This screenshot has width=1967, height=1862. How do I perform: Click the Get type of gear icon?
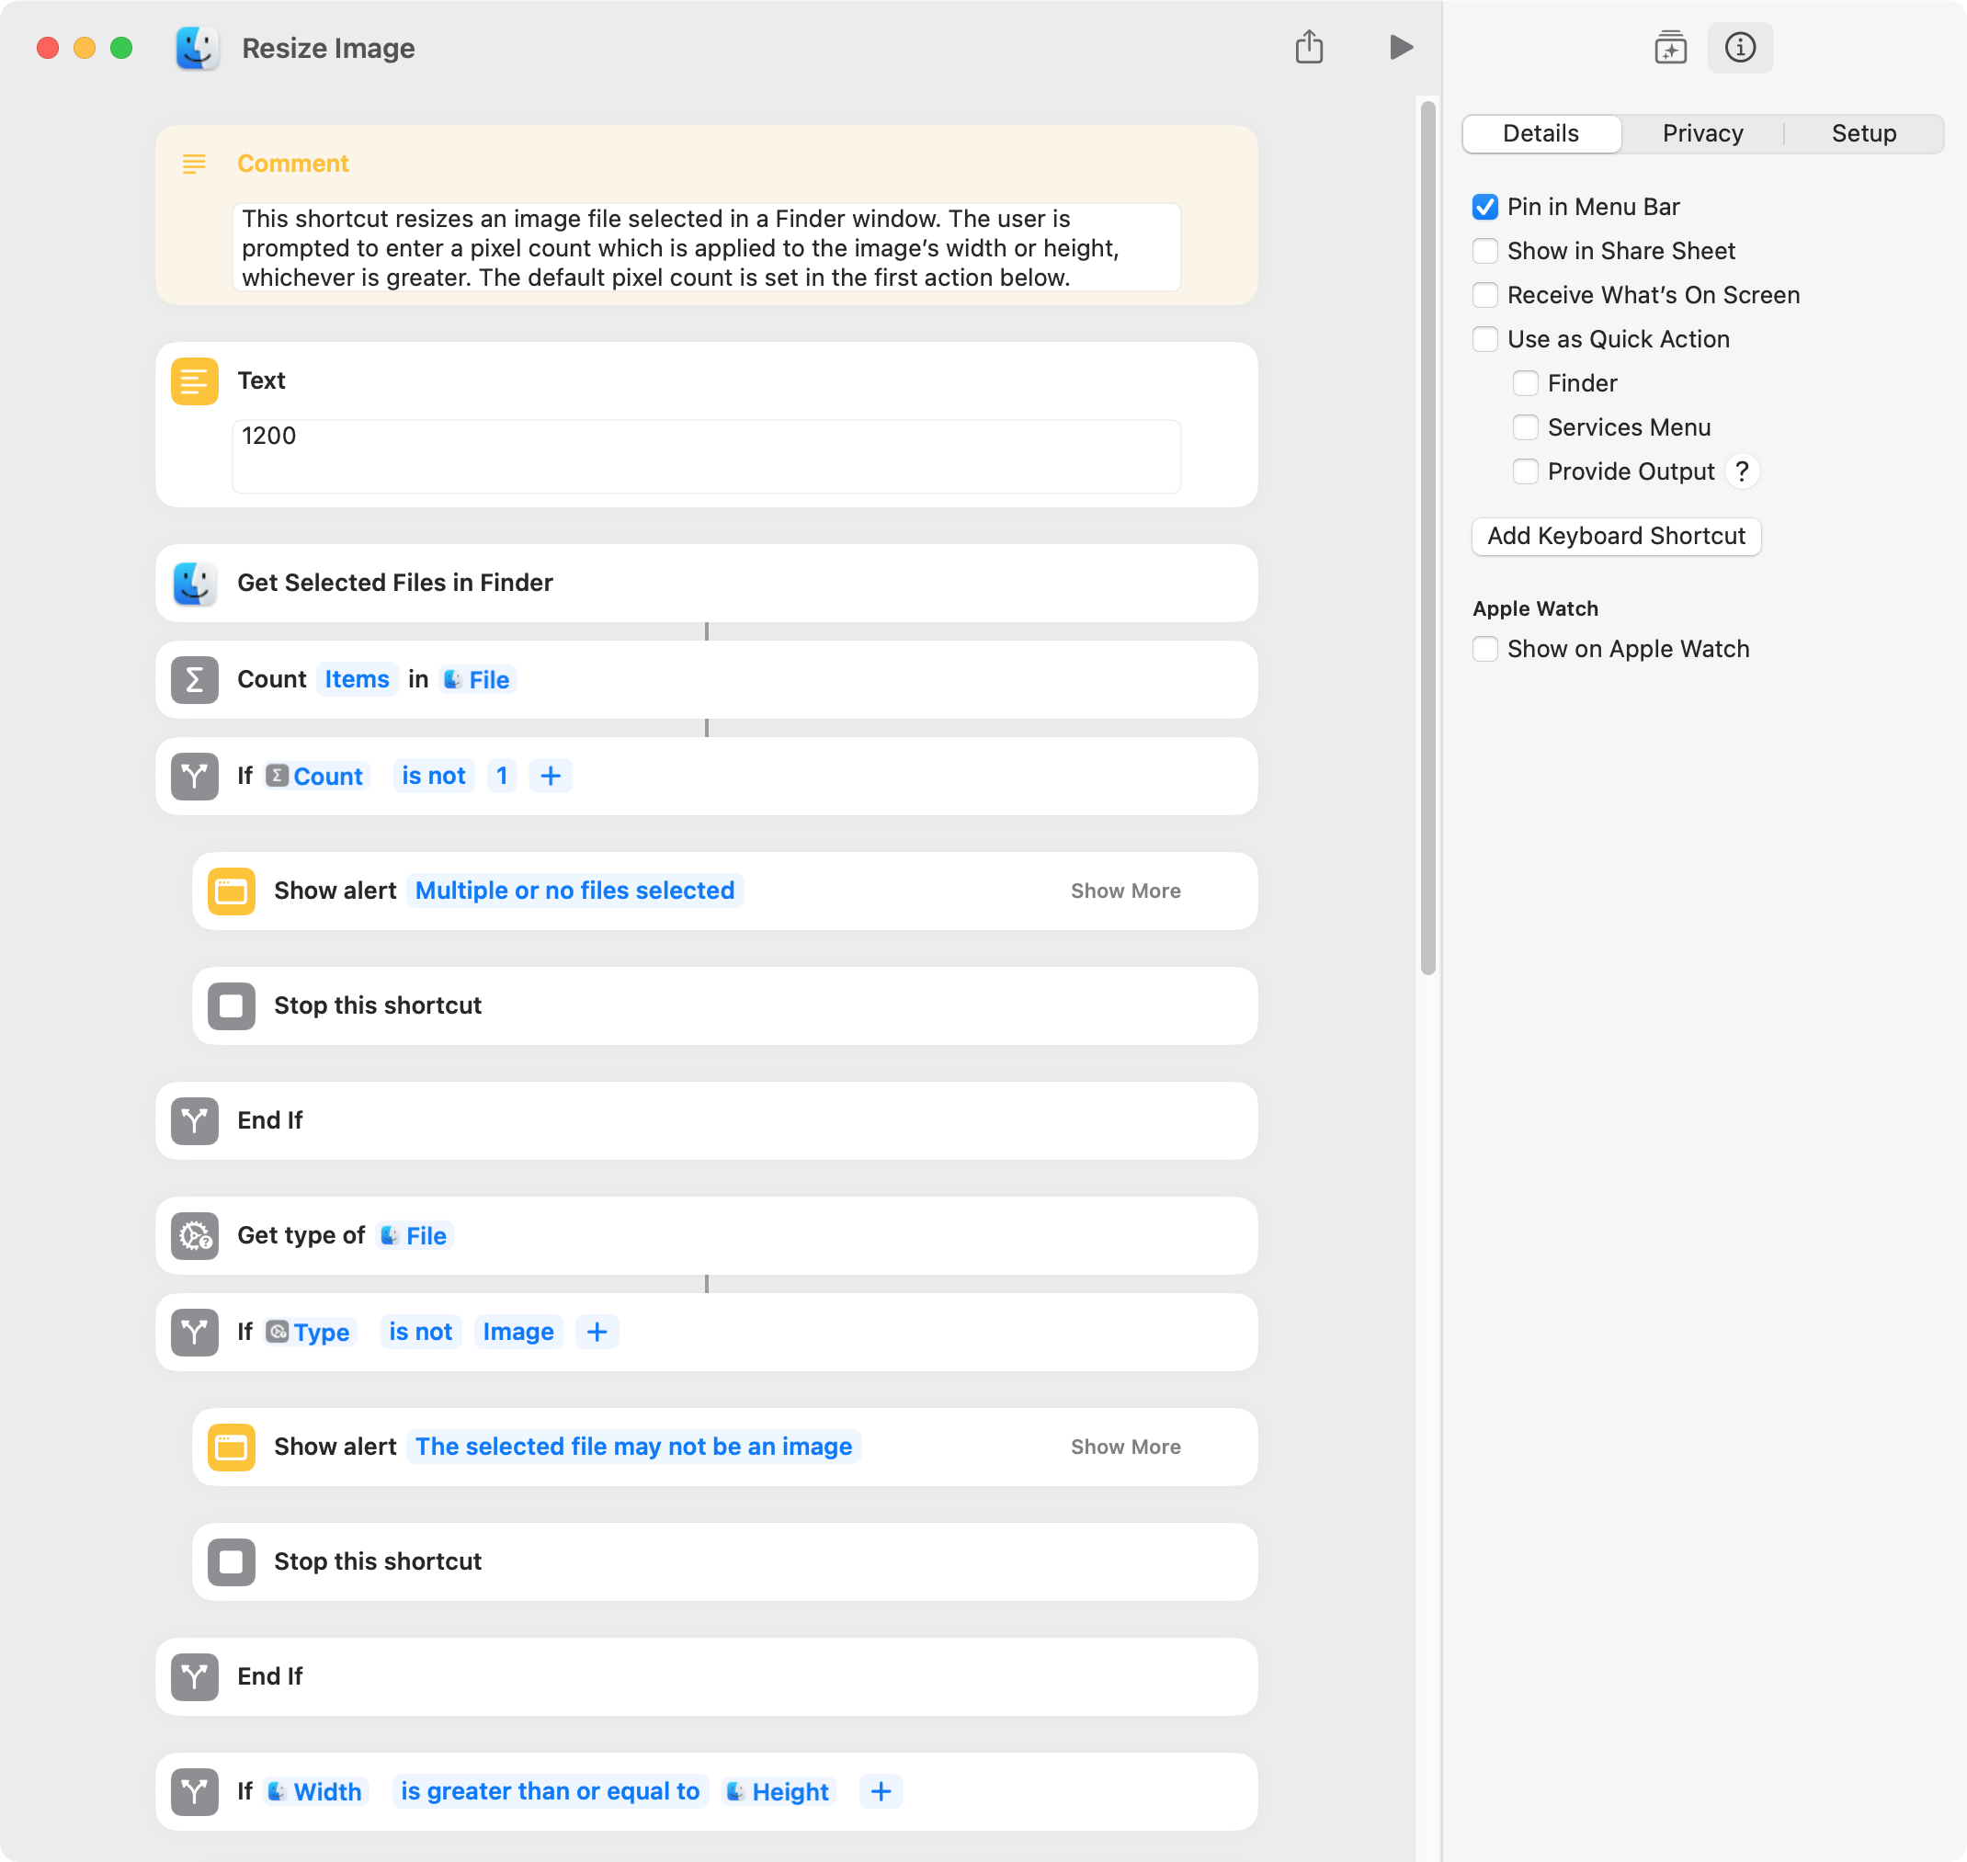click(x=195, y=1236)
